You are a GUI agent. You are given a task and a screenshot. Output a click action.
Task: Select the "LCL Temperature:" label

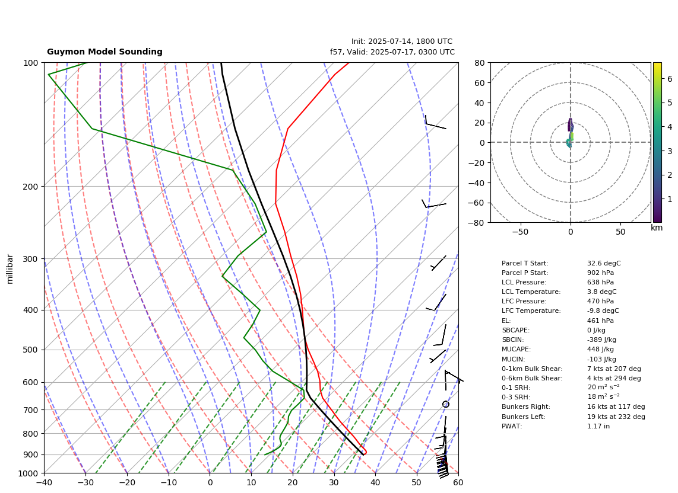point(531,292)
